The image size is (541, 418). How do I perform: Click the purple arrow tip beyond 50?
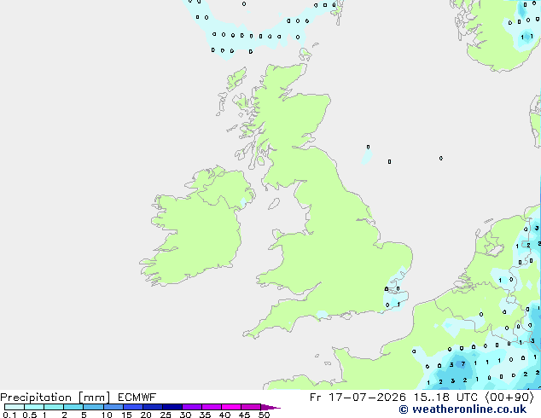click(270, 407)
